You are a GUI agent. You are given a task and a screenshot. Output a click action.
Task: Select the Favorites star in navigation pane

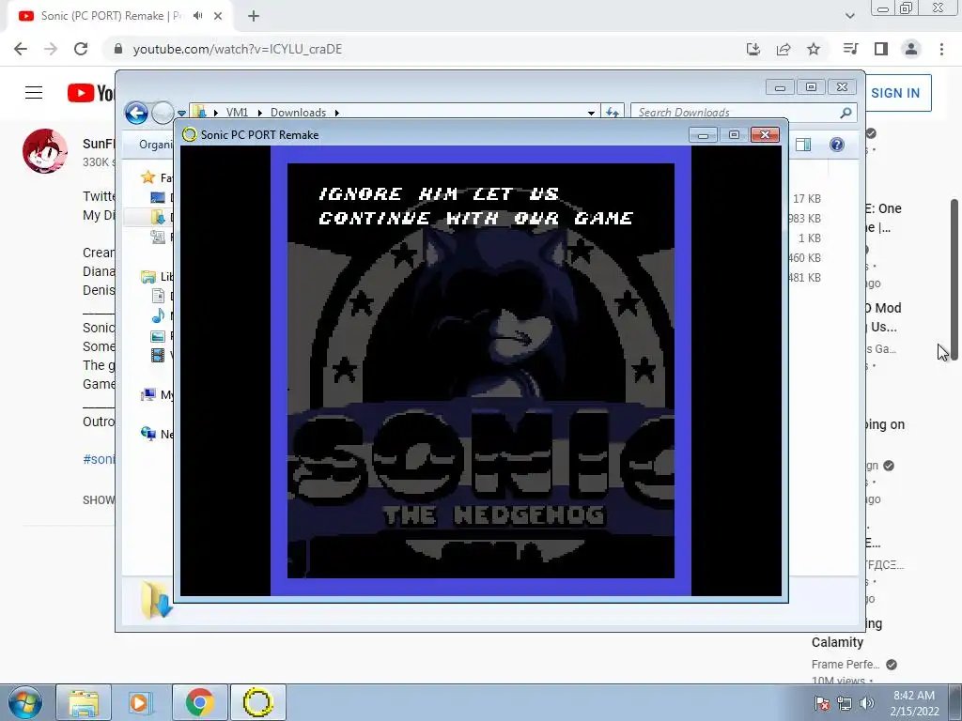147,177
